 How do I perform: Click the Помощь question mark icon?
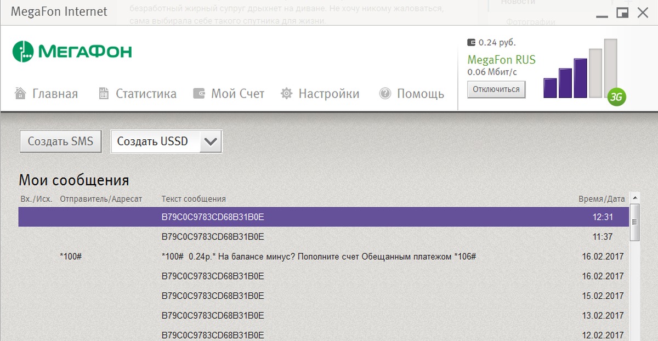click(385, 94)
